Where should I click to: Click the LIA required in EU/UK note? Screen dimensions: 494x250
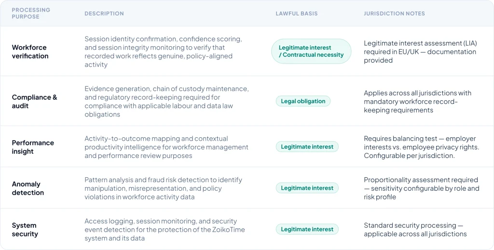420,52
